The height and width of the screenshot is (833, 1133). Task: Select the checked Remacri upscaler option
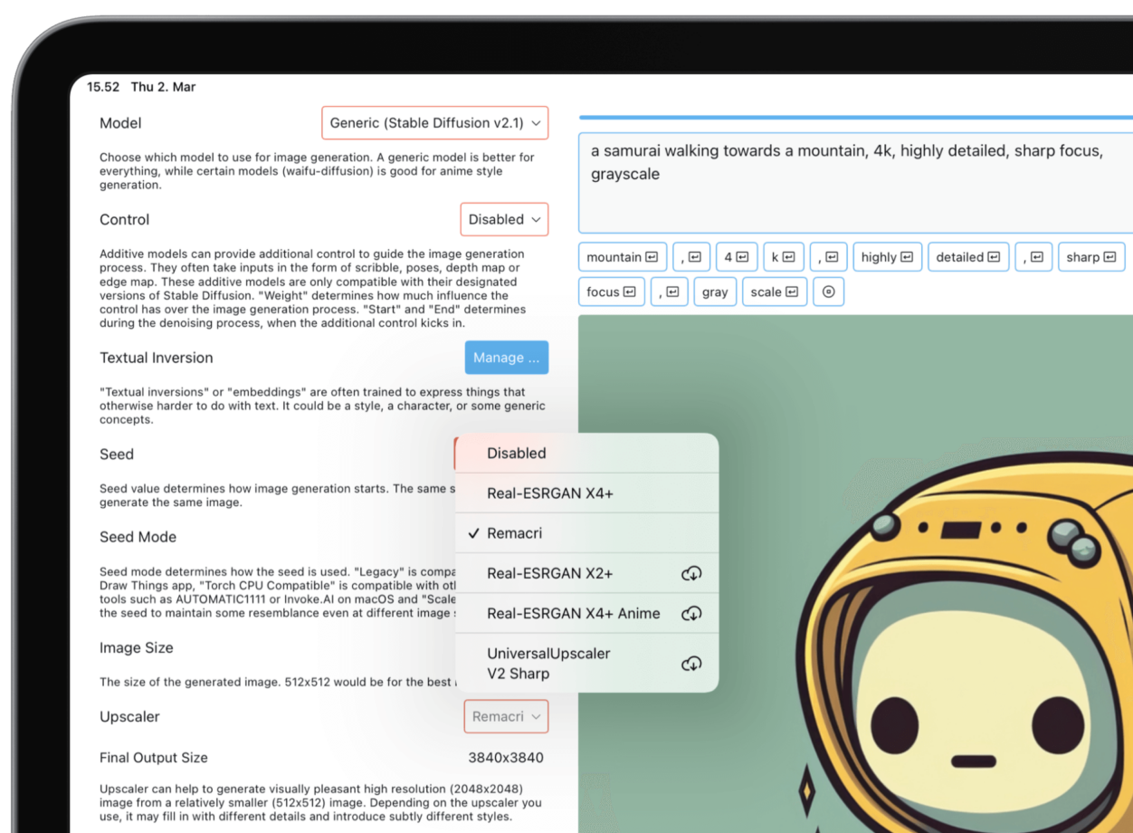pos(514,533)
